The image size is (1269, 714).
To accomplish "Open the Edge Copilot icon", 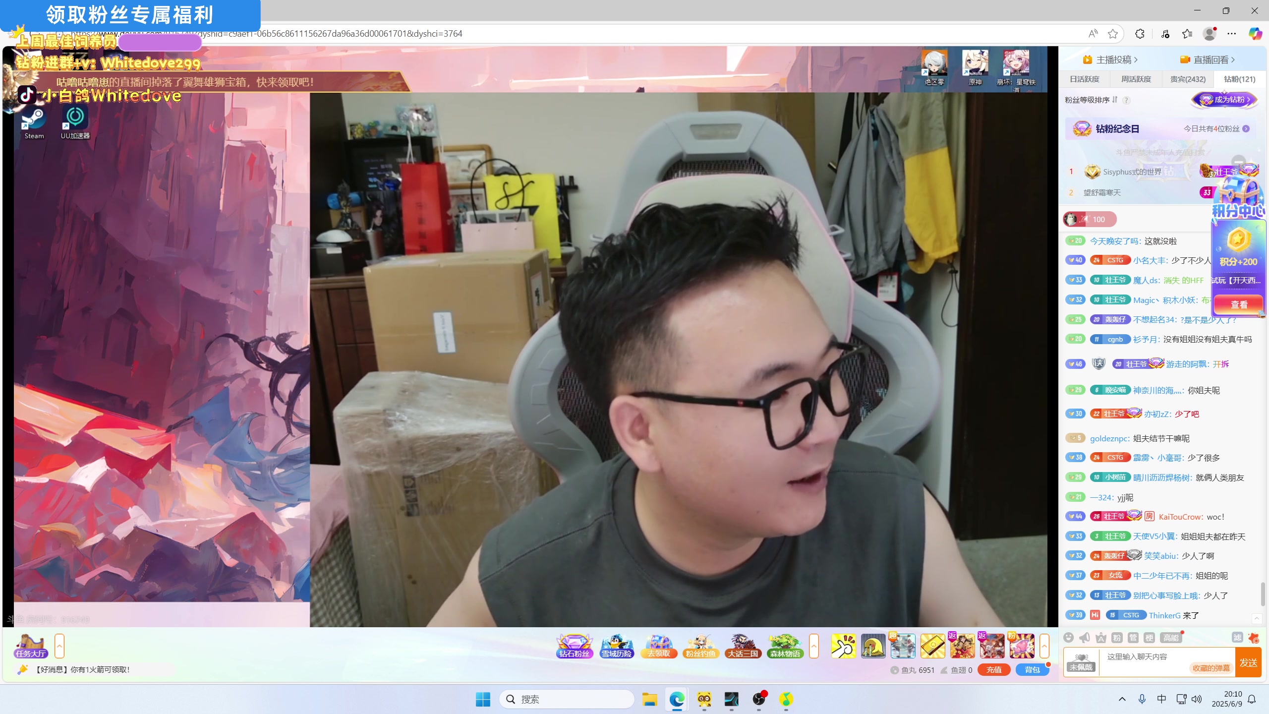I will [x=1255, y=33].
